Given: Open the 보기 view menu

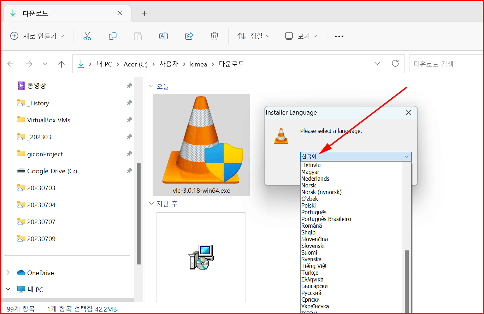Looking at the screenshot, I should 301,36.
